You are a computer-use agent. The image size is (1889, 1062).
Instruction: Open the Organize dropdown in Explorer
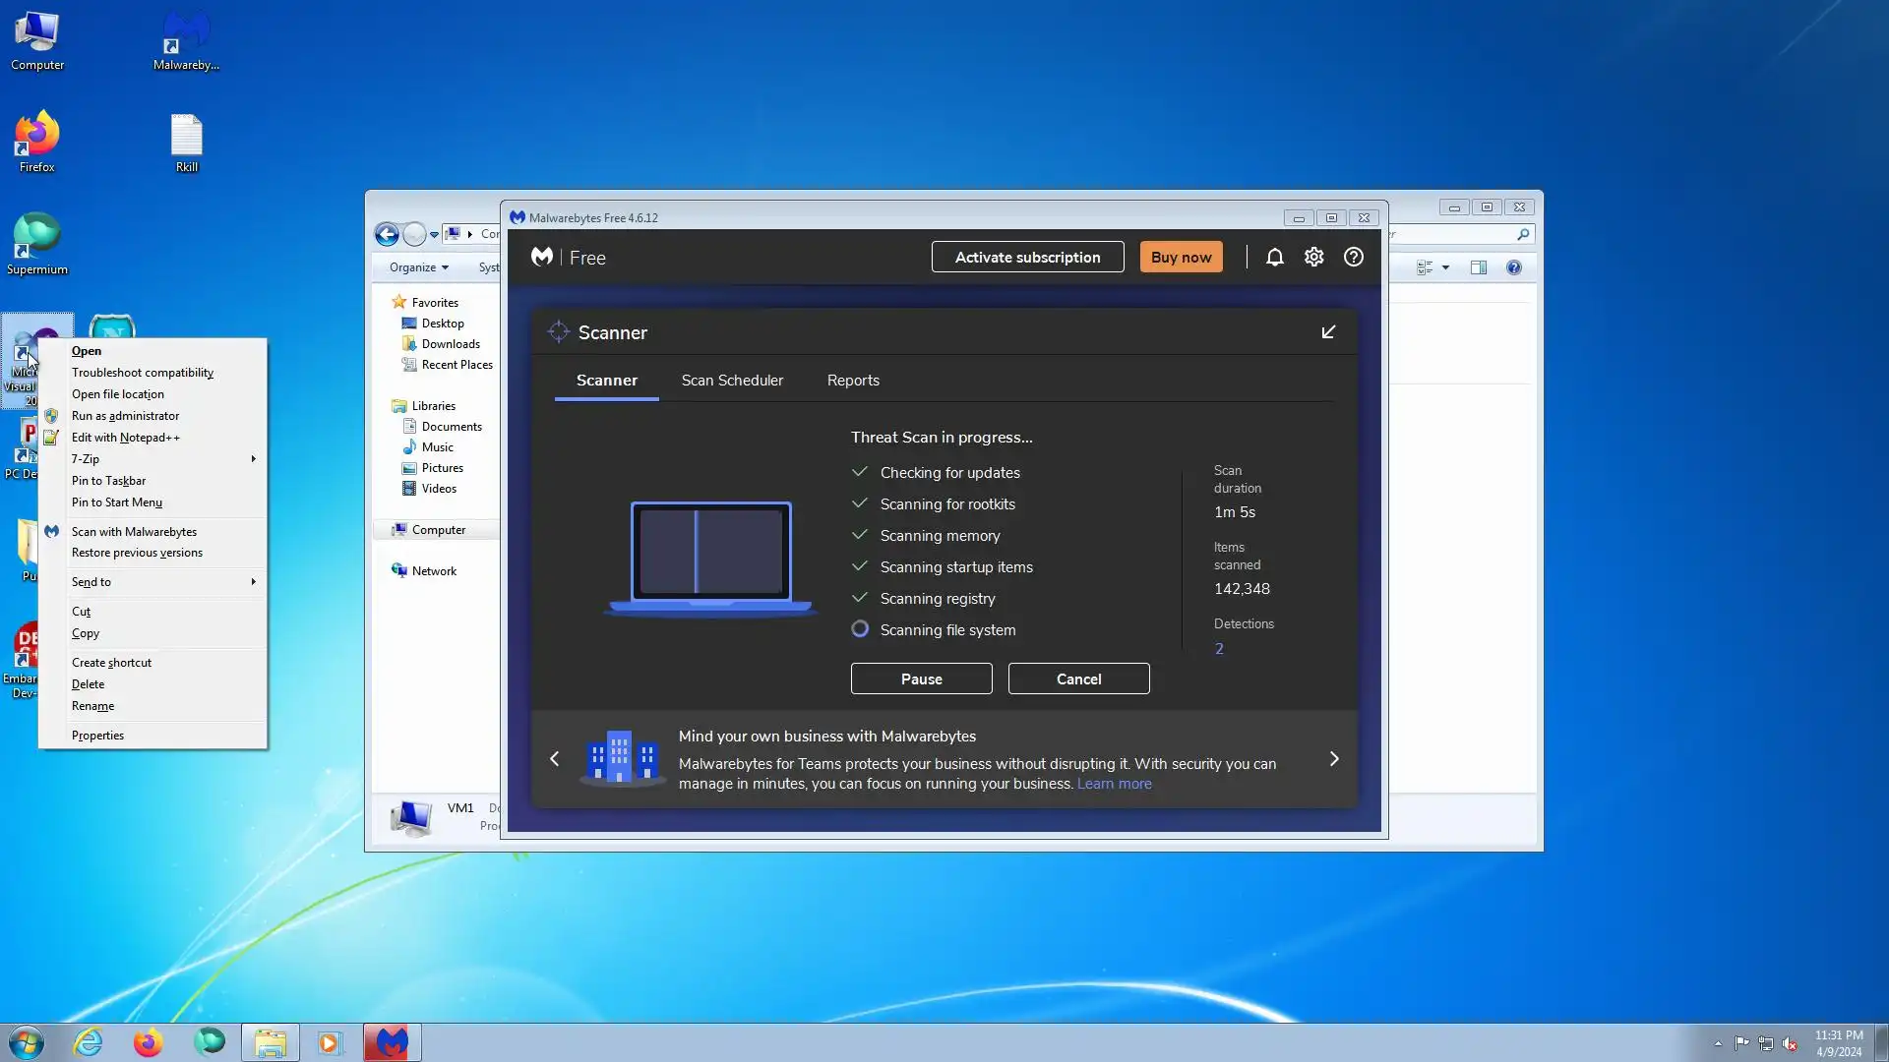pyautogui.click(x=418, y=267)
